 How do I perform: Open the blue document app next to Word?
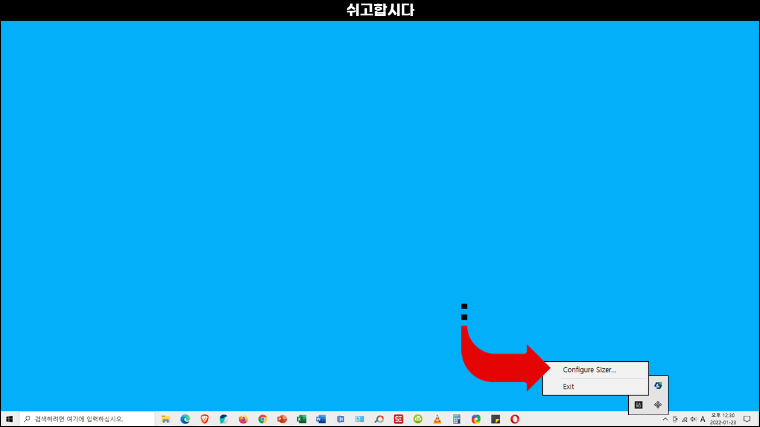(x=340, y=419)
